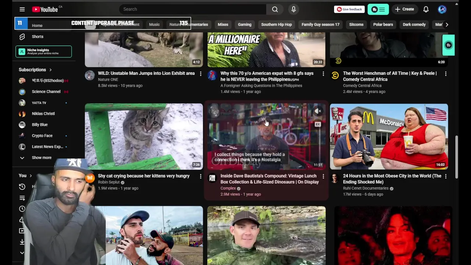
Task: Open the Science Channel subscription avatar
Action: [22, 92]
